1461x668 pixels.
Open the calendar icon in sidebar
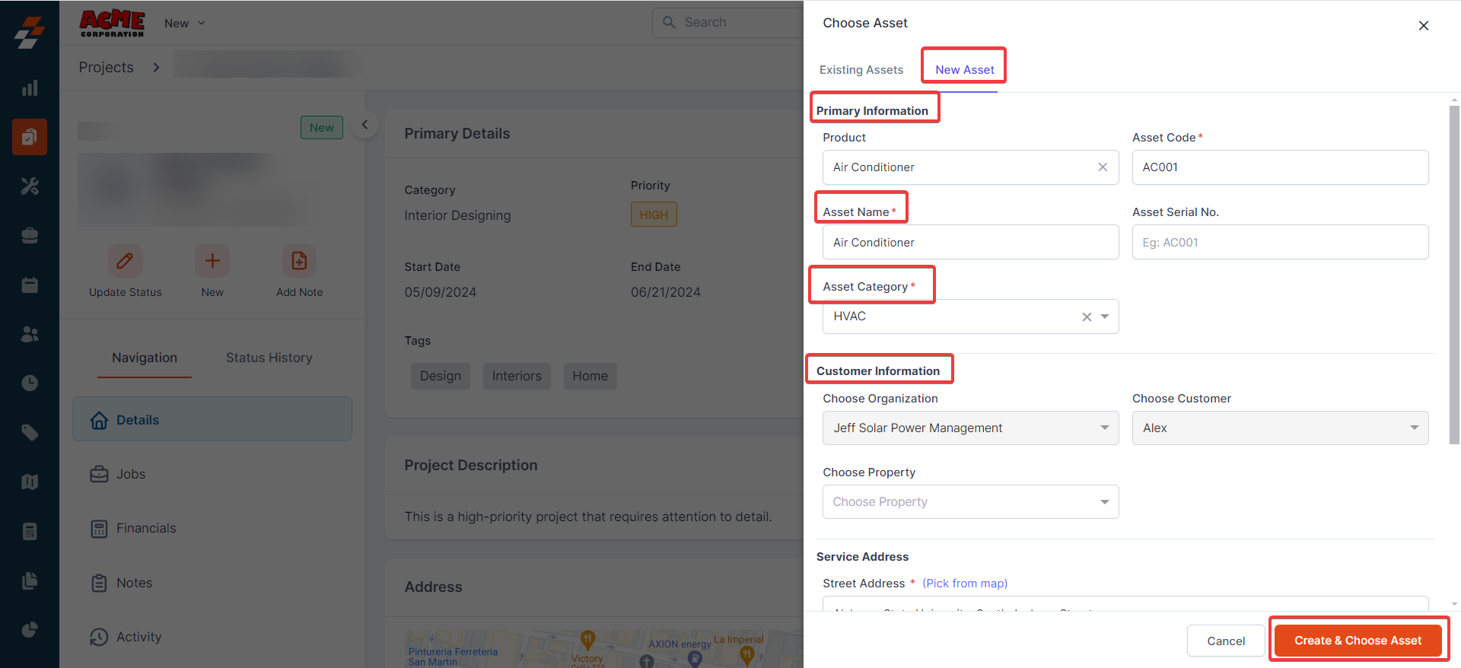point(30,285)
